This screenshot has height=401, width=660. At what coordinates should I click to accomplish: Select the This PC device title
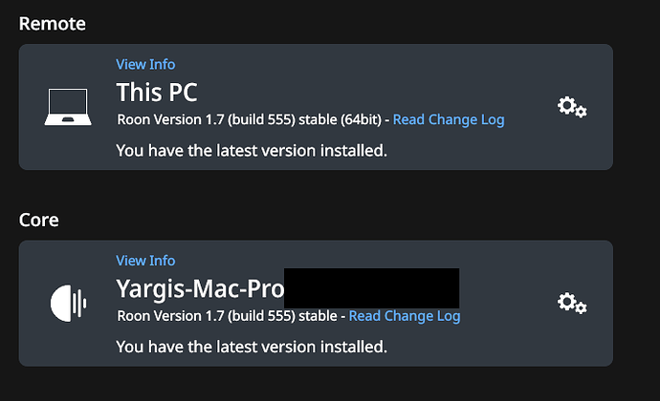pyautogui.click(x=157, y=92)
